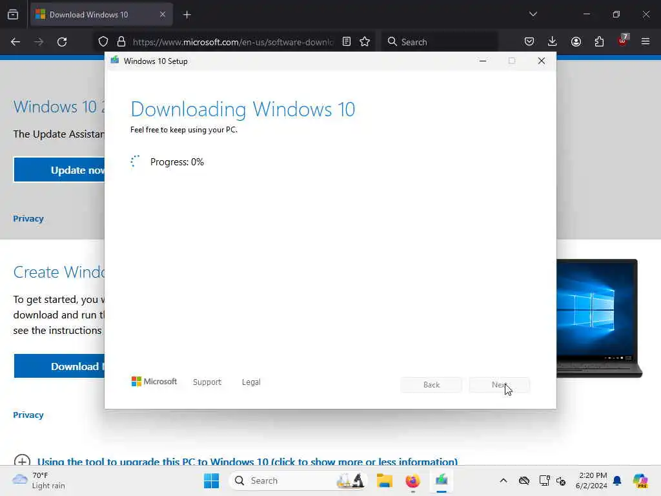
Task: Show hidden tray icons chevron
Action: click(503, 480)
